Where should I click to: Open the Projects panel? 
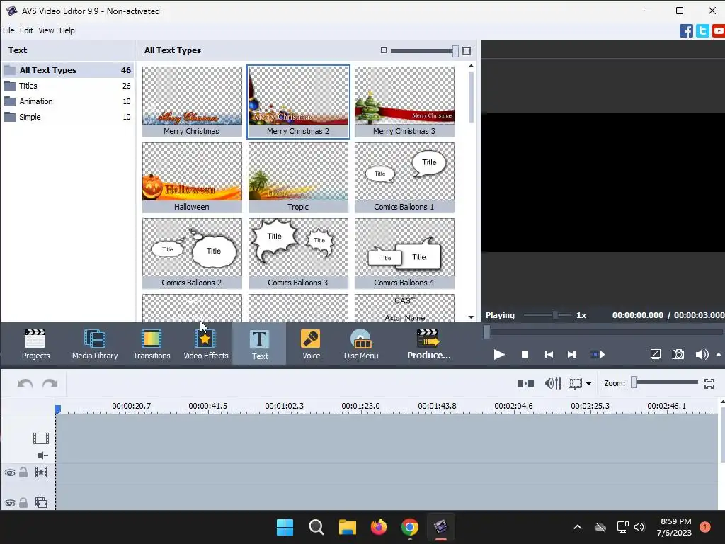[35, 344]
